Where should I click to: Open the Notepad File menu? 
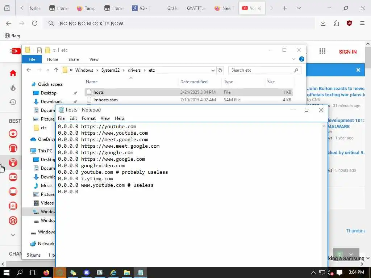[61, 118]
